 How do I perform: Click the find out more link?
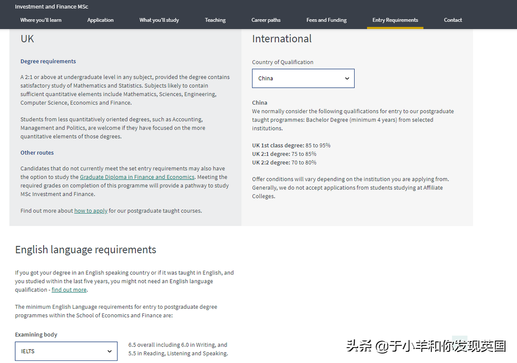(69, 290)
